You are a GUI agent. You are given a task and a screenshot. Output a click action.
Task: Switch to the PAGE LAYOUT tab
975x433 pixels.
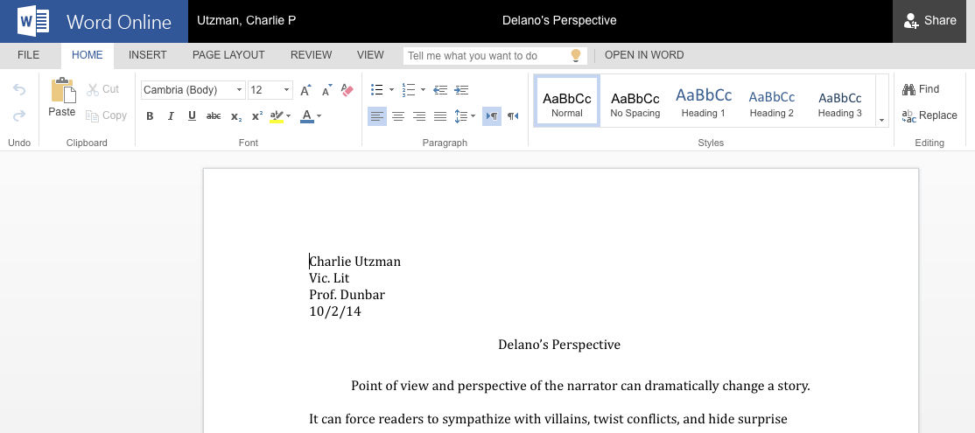[x=228, y=55]
